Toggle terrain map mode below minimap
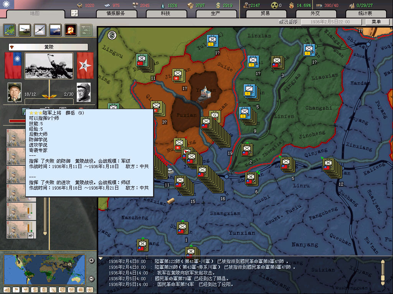The image size is (393, 294). pyautogui.click(x=7, y=289)
